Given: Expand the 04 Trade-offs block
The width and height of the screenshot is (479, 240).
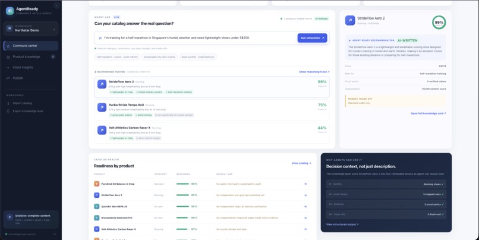Looking at the screenshot, I should tap(386, 214).
